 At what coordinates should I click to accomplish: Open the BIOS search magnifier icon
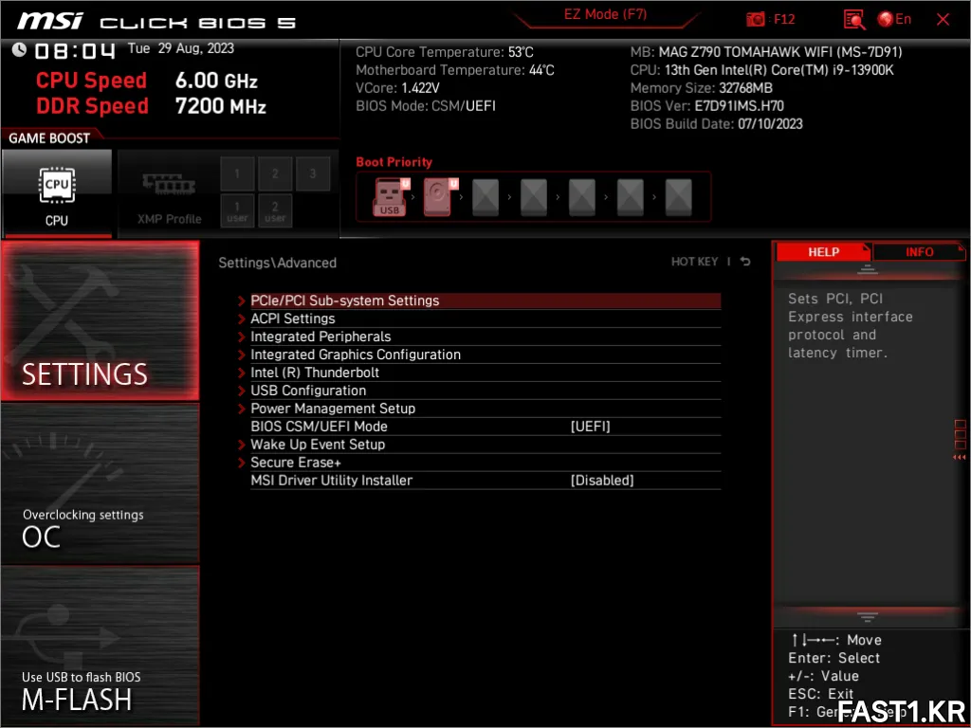854,19
